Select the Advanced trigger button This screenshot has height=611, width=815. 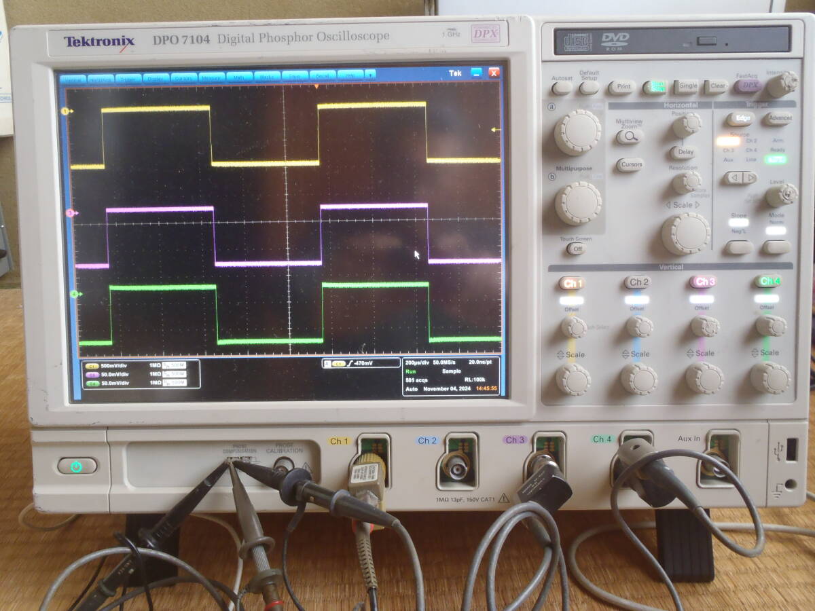click(778, 119)
